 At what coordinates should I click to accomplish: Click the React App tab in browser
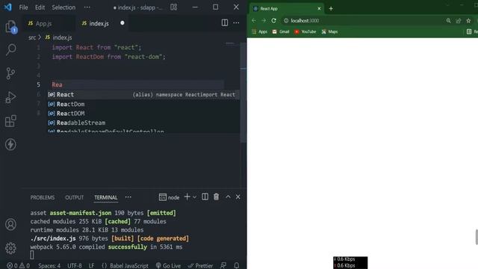287,8
